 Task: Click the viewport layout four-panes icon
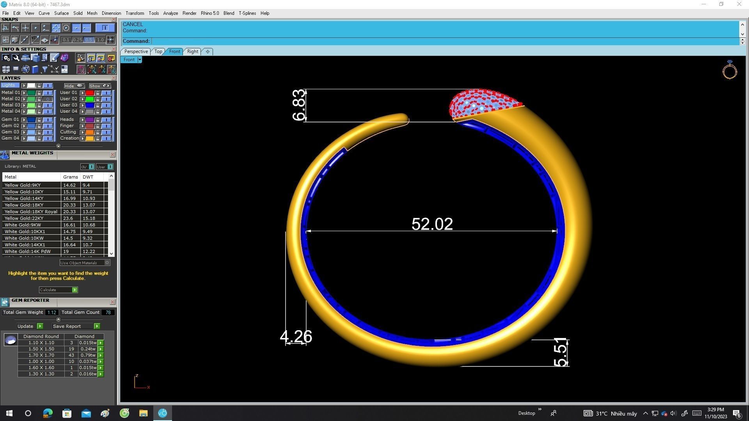tap(6, 69)
